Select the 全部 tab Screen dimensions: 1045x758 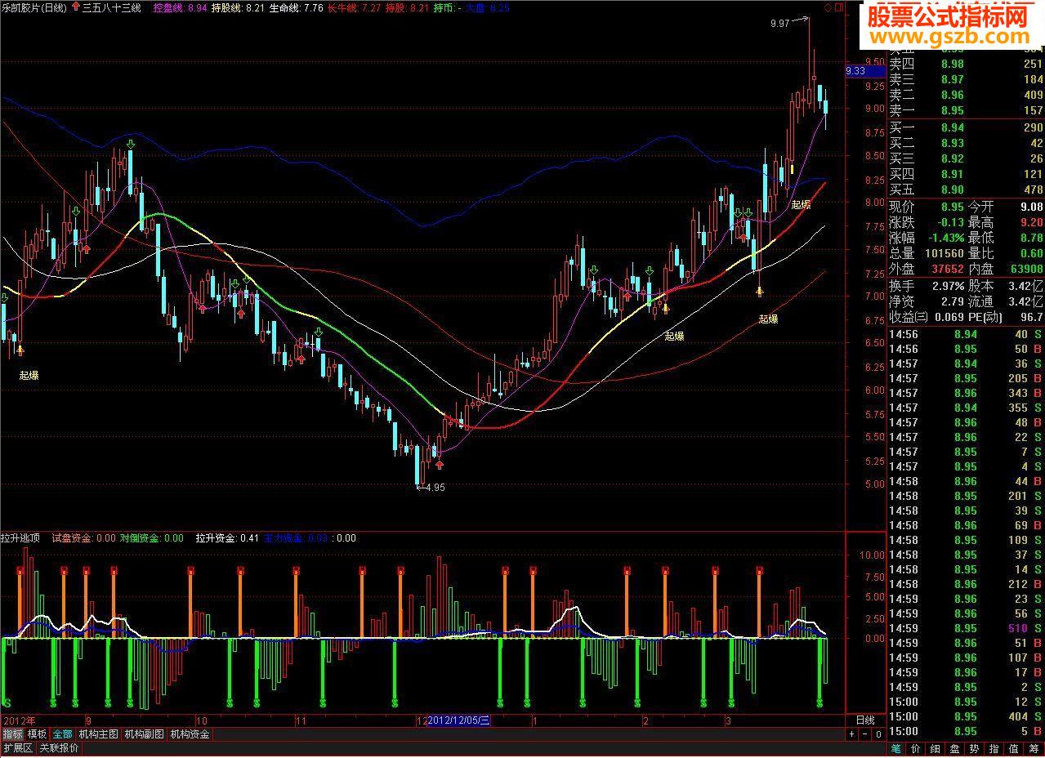[x=63, y=734]
